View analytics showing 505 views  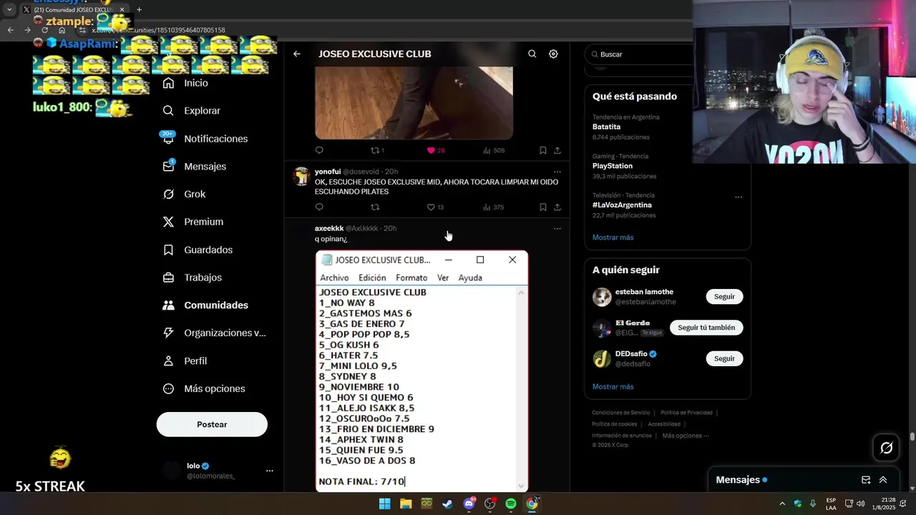[x=494, y=150]
